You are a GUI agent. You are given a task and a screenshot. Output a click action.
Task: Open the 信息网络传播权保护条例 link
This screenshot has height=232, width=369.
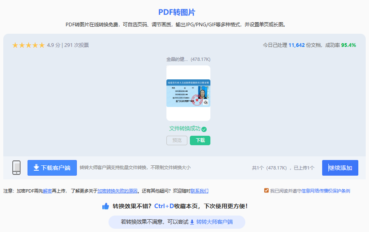coord(326,191)
